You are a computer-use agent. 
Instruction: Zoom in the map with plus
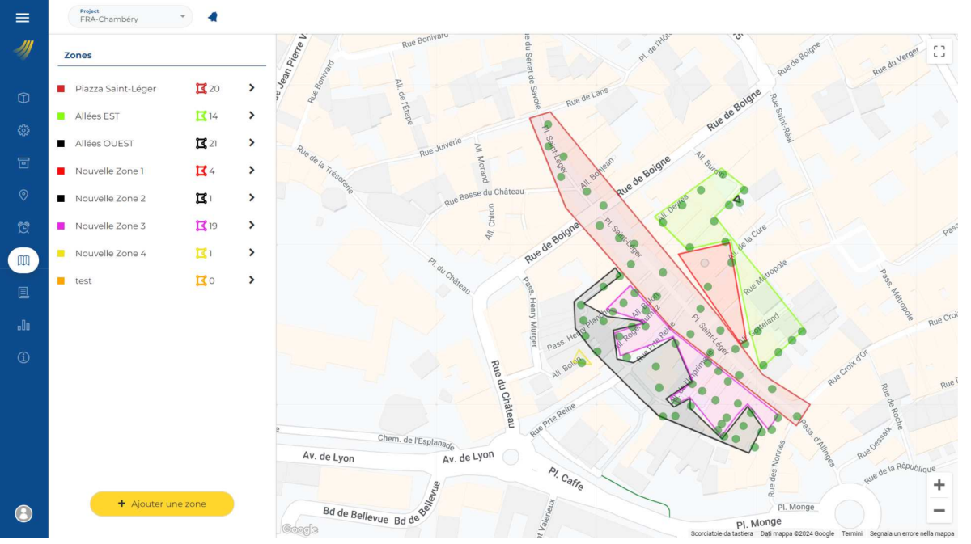[939, 485]
